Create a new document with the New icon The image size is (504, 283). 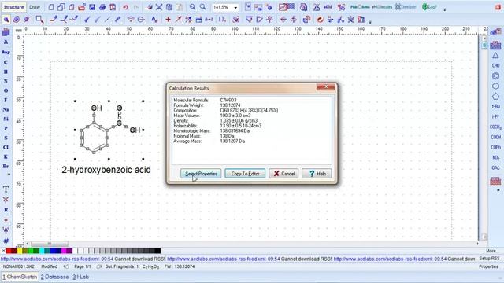[x=51, y=7]
